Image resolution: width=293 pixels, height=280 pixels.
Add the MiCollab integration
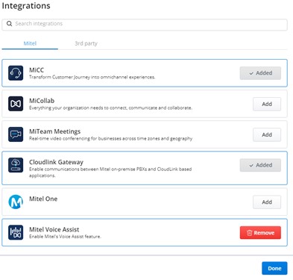(267, 104)
